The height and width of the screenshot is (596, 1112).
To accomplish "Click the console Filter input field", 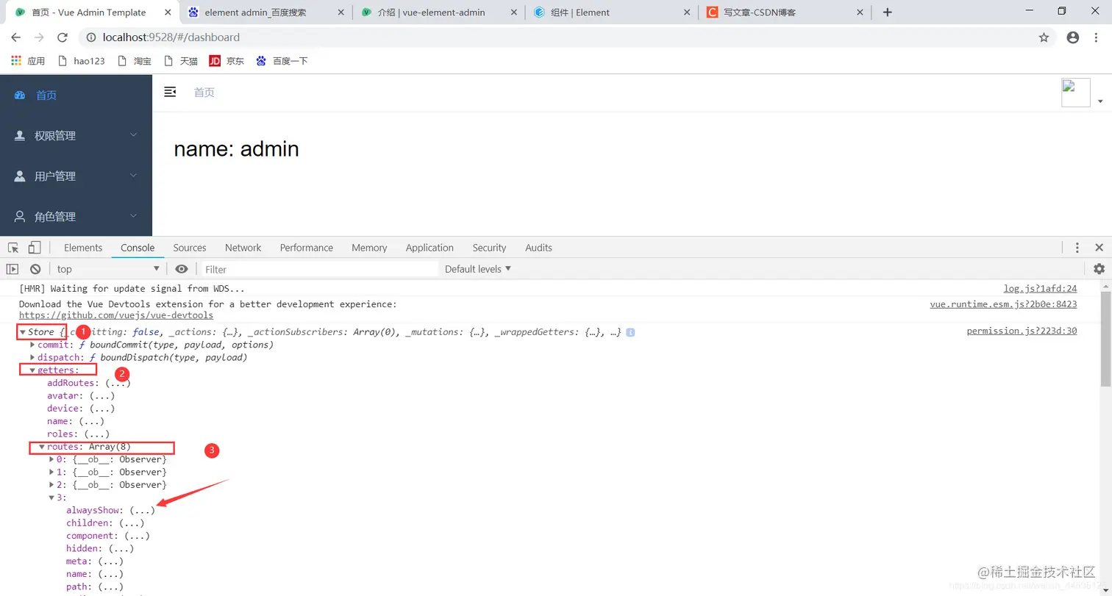I will [x=320, y=269].
